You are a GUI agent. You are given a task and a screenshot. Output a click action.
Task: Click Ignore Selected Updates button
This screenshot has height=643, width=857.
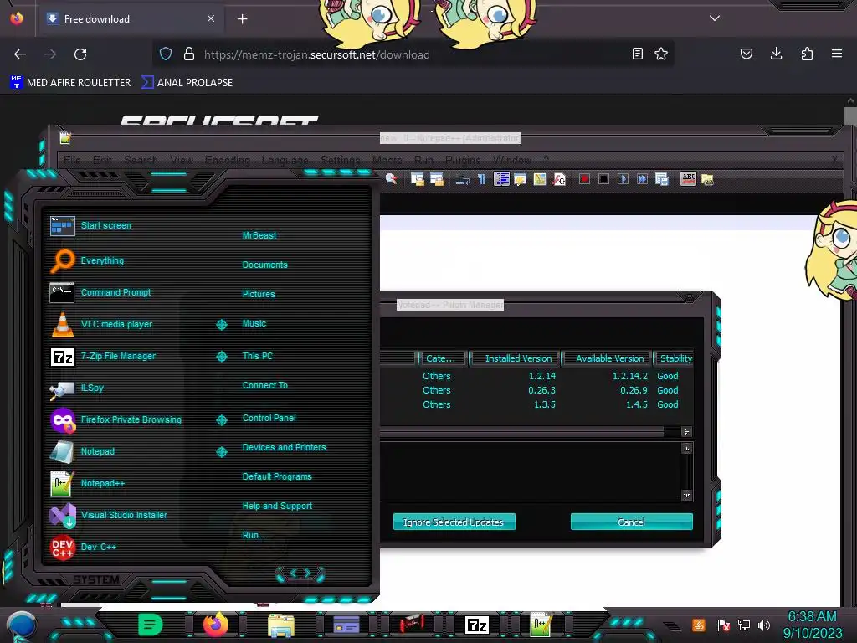click(454, 522)
